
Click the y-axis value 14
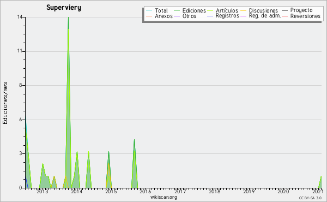(20, 17)
